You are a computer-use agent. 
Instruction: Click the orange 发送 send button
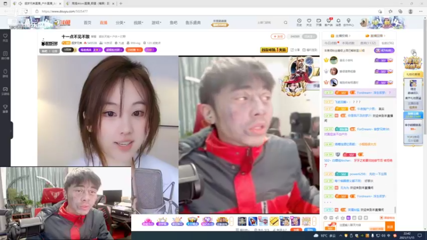[x=390, y=226]
